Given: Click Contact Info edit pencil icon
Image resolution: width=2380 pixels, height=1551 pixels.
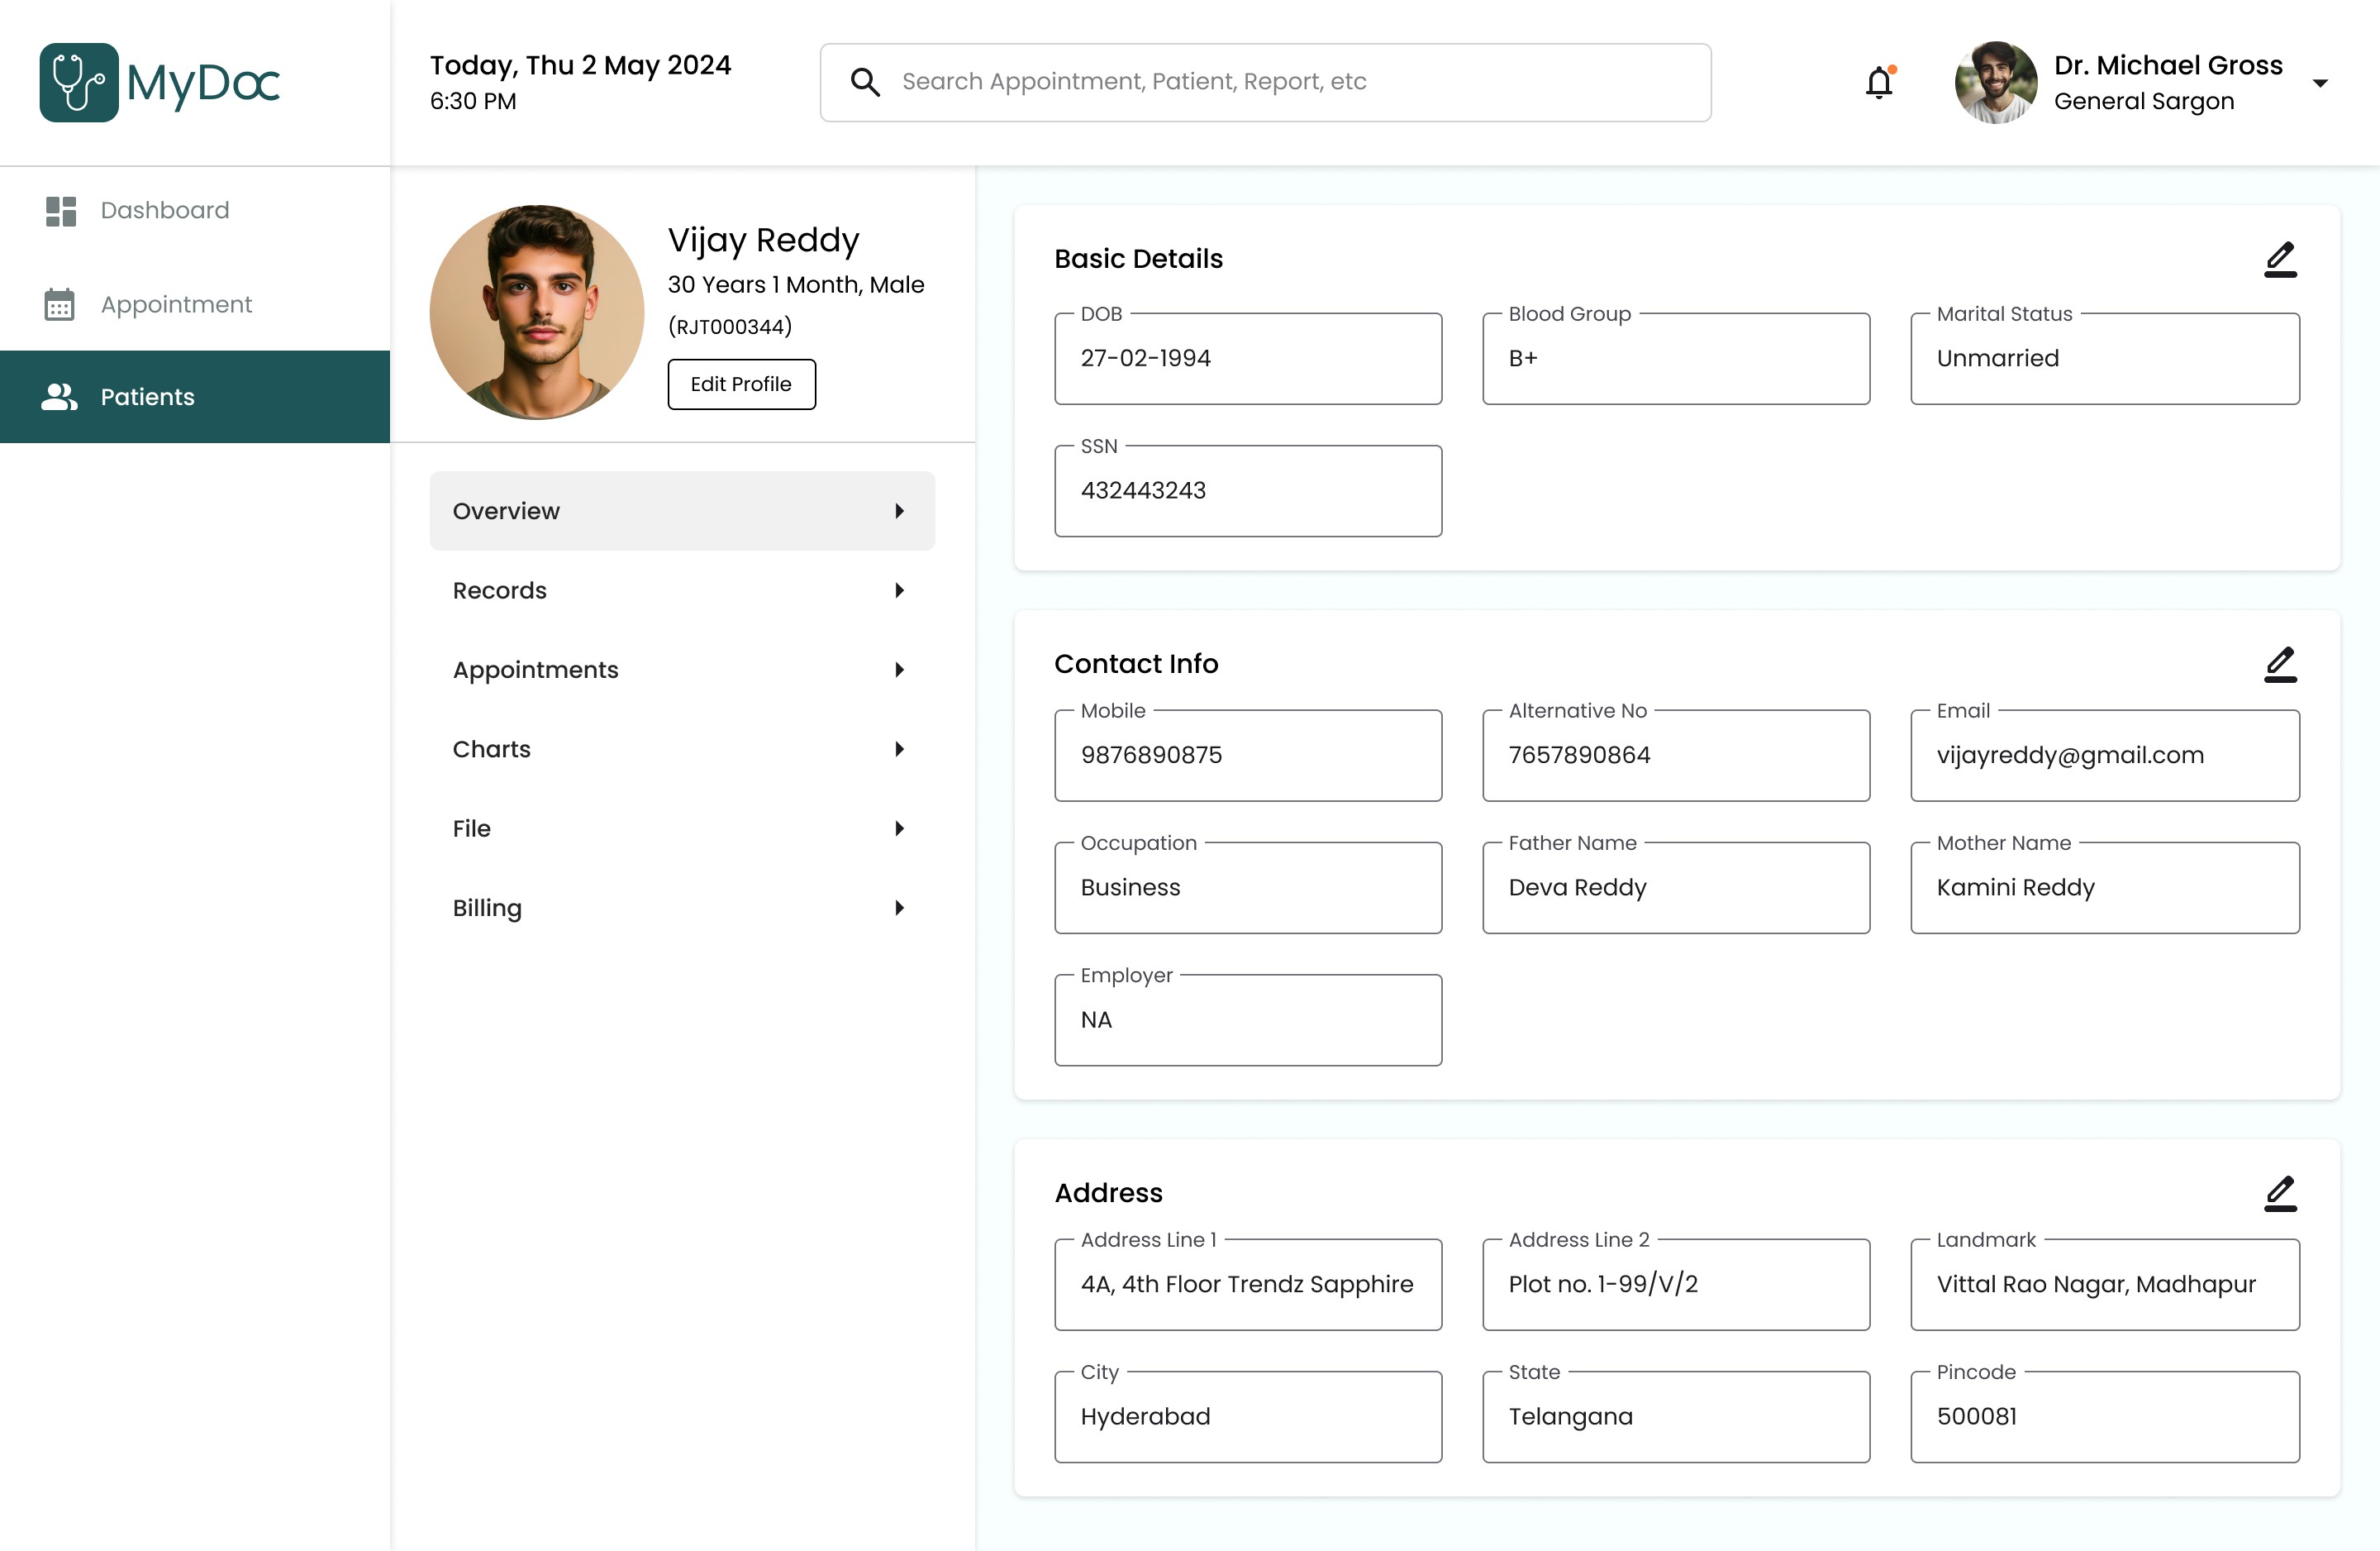Looking at the screenshot, I should (2280, 665).
